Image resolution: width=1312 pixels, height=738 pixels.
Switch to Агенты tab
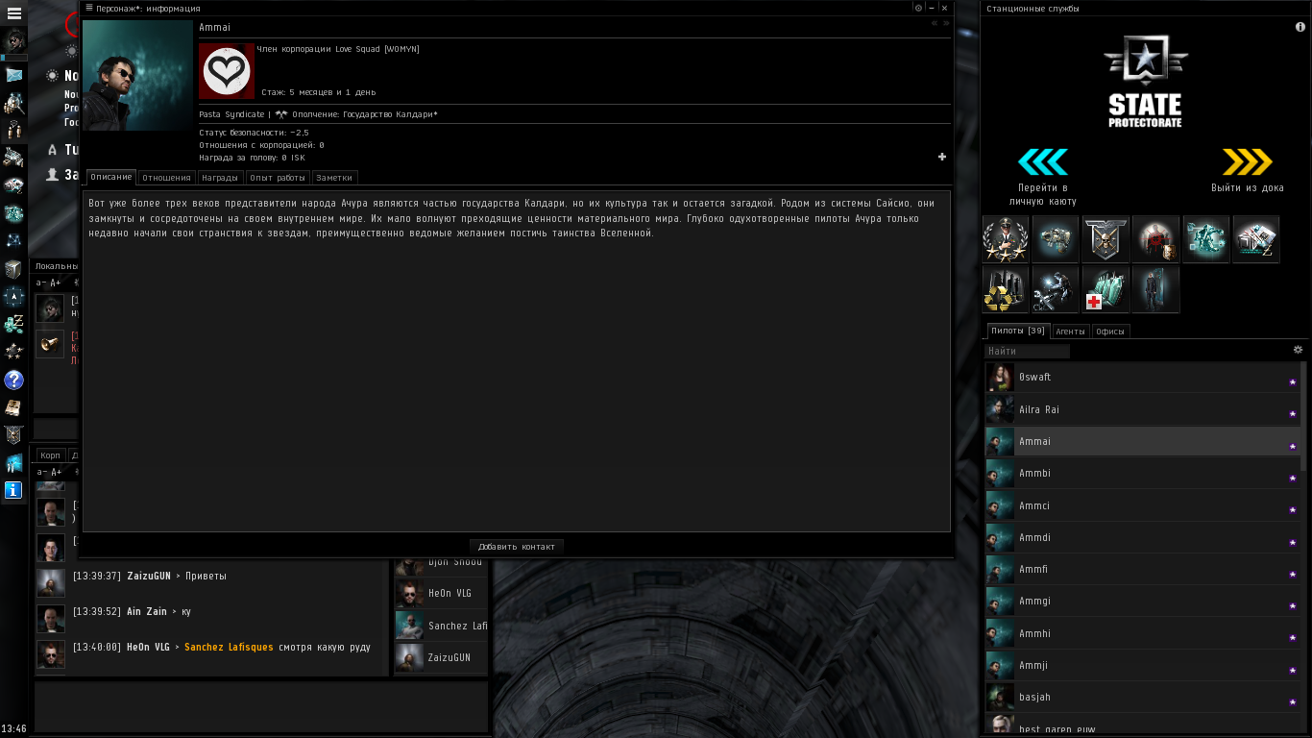click(x=1070, y=332)
